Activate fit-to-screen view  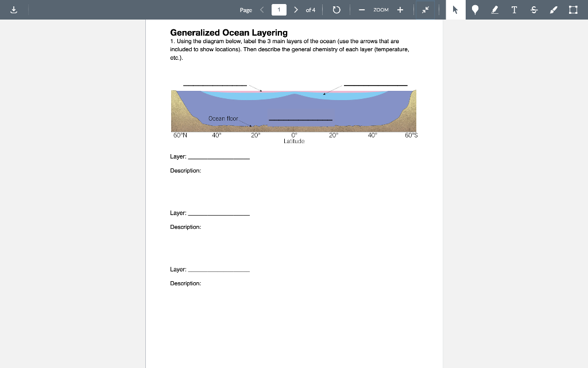point(425,9)
